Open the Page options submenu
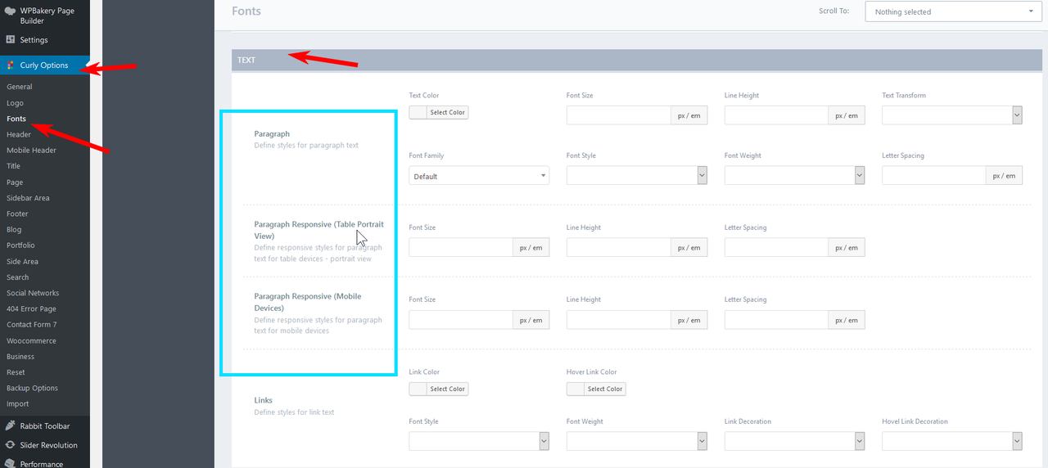This screenshot has width=1048, height=468. [x=15, y=182]
